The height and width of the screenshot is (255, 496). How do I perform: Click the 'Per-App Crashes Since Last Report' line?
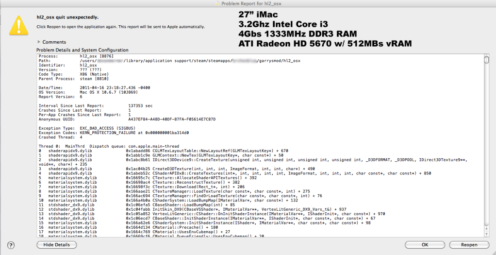point(85,115)
